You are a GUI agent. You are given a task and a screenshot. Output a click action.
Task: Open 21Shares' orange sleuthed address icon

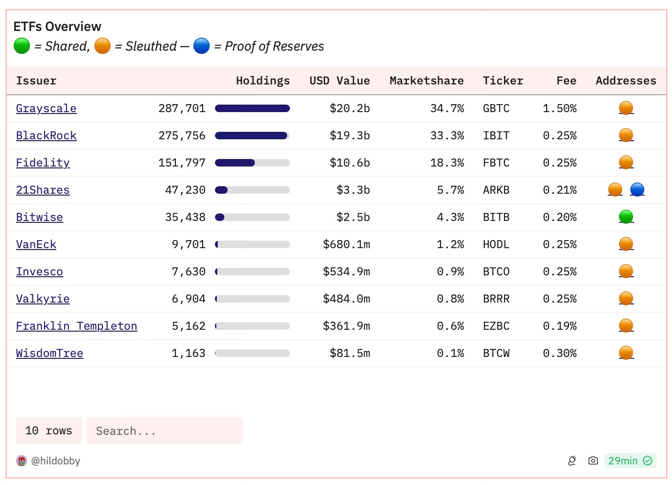[x=615, y=190]
